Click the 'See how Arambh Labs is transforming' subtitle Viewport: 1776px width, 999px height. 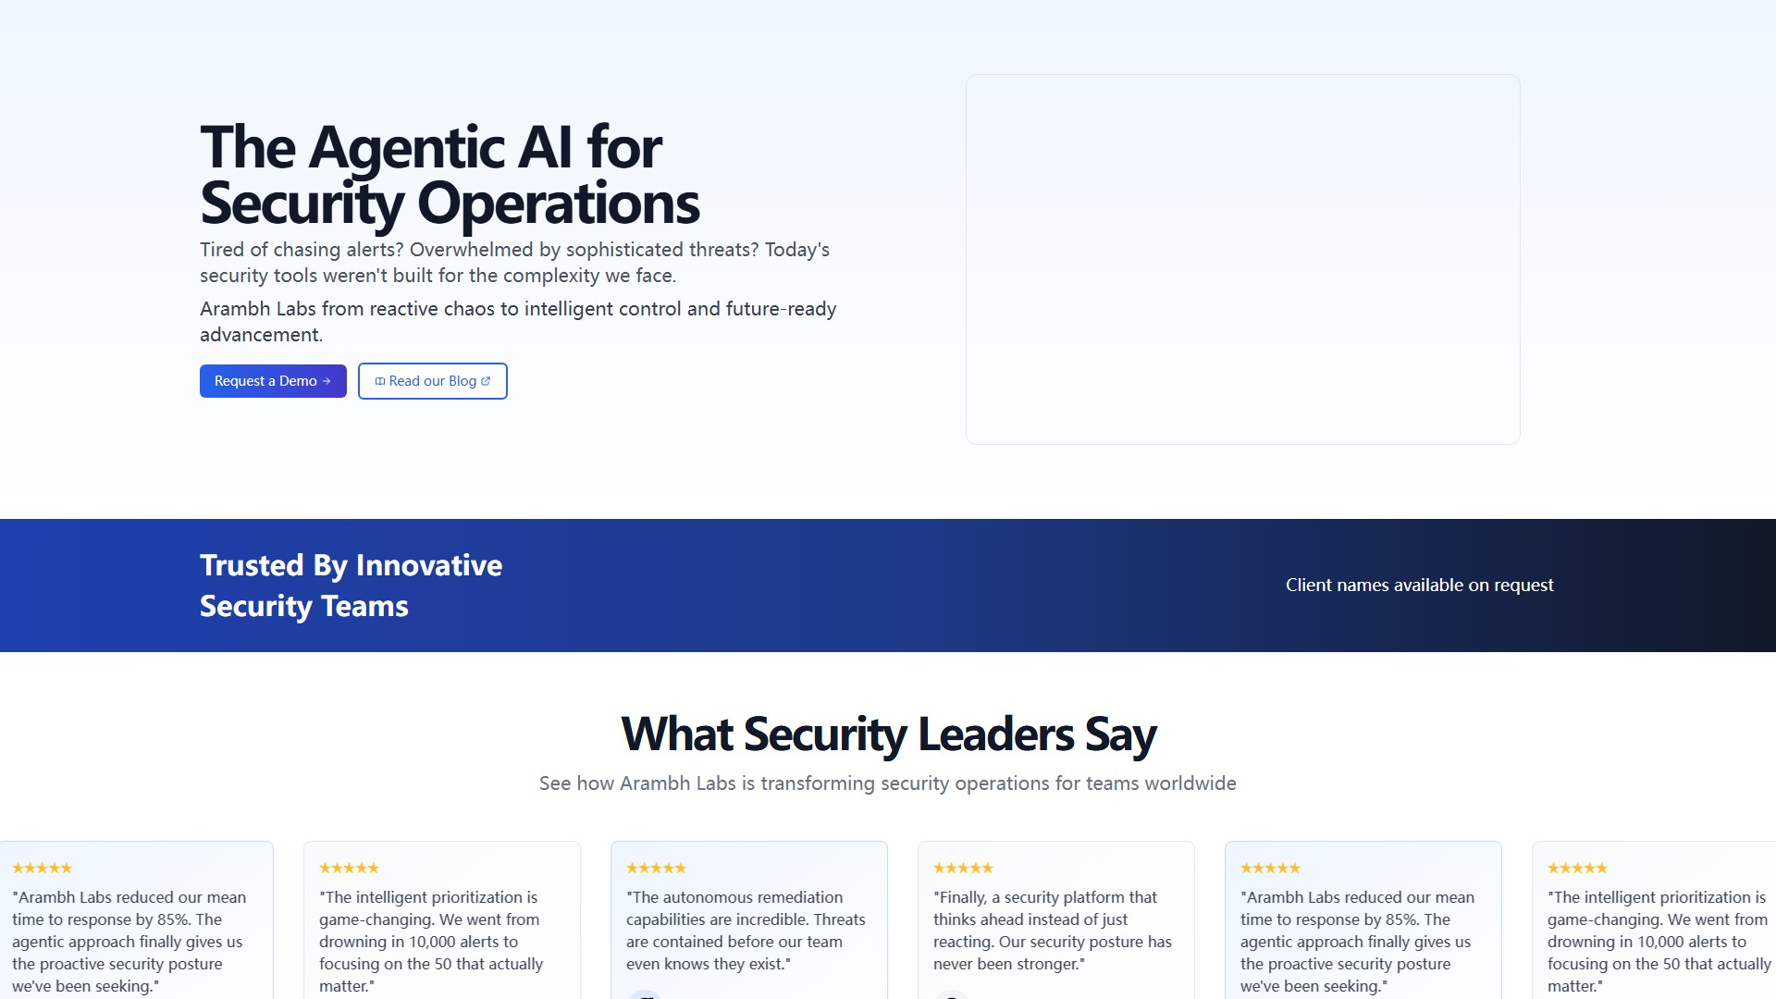pos(887,783)
